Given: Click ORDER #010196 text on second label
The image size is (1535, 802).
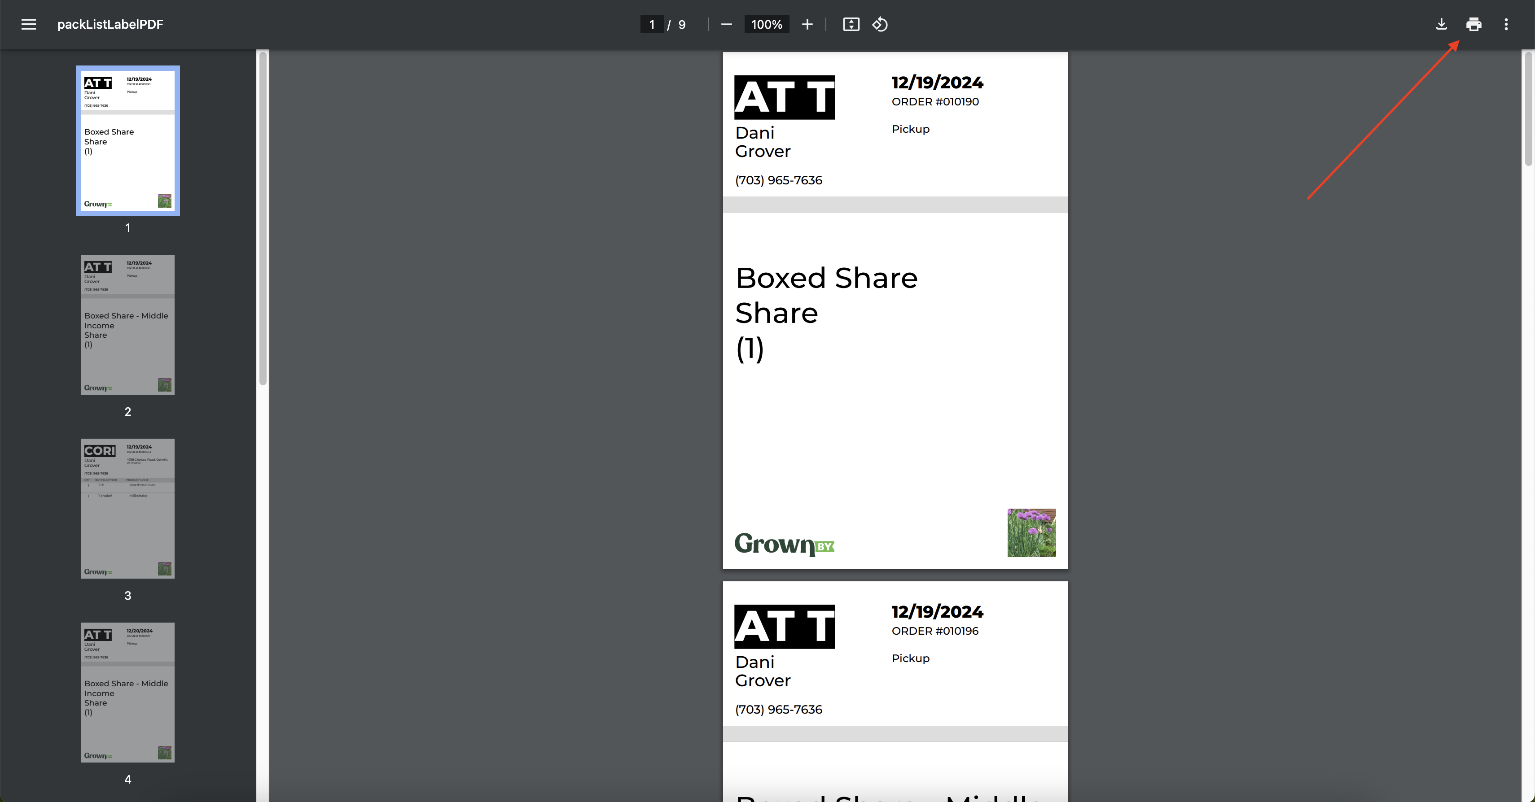Looking at the screenshot, I should (935, 631).
